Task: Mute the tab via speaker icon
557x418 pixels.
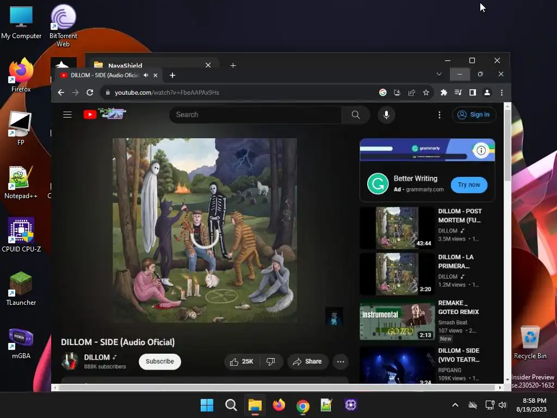Action: click(146, 75)
